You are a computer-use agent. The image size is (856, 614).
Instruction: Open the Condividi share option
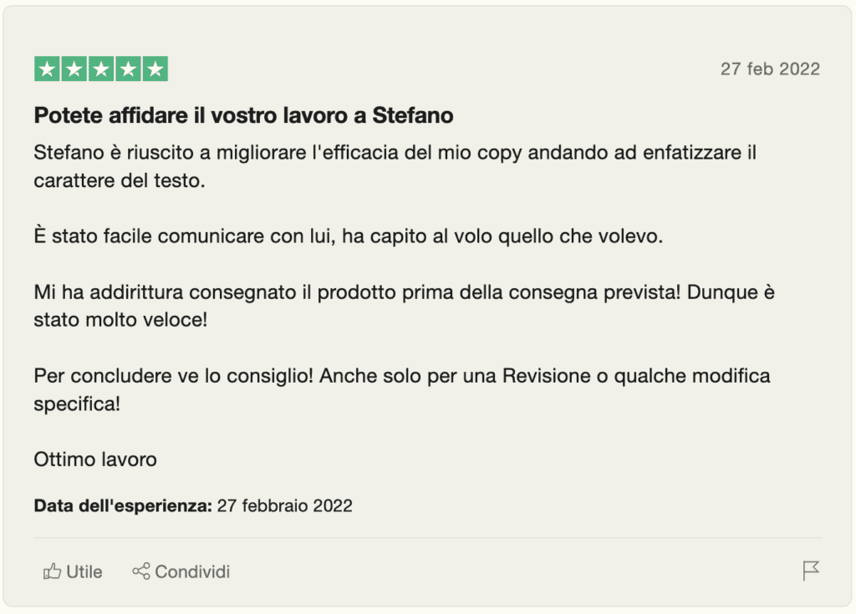[x=181, y=571]
